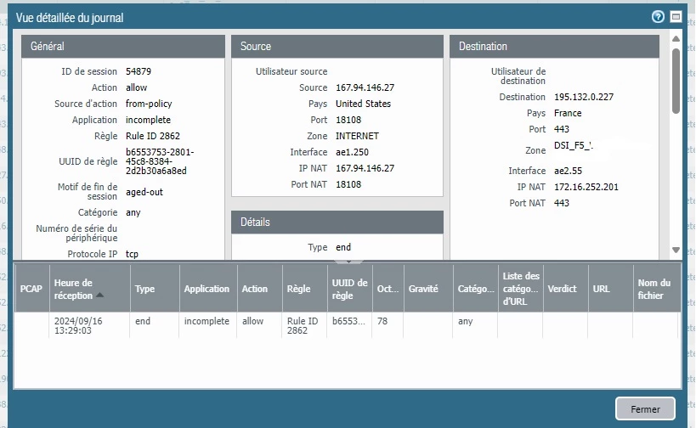Image resolution: width=696 pixels, height=428 pixels.
Task: Click destination interface ae2.55
Action: pyautogui.click(x=568, y=171)
